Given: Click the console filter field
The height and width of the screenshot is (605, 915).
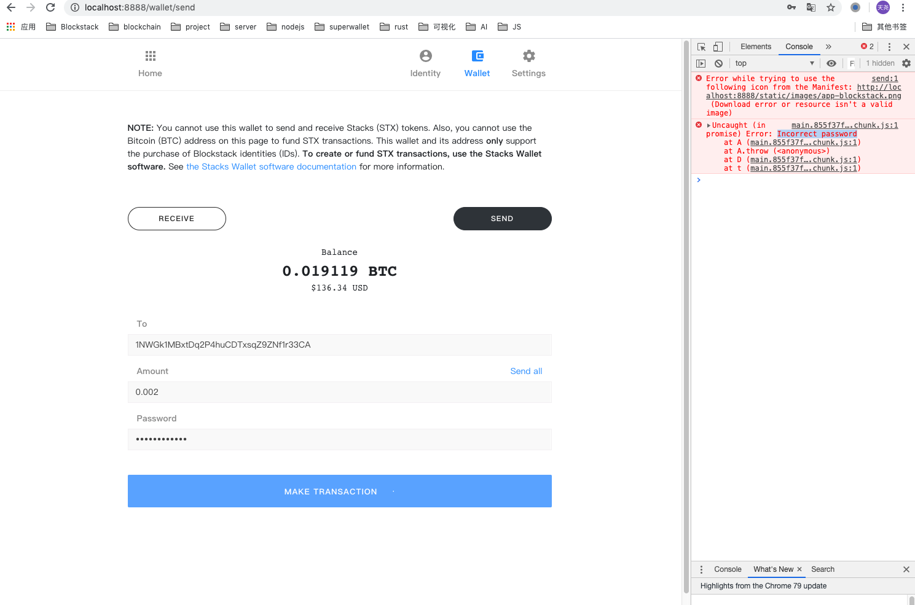Looking at the screenshot, I should tap(852, 63).
